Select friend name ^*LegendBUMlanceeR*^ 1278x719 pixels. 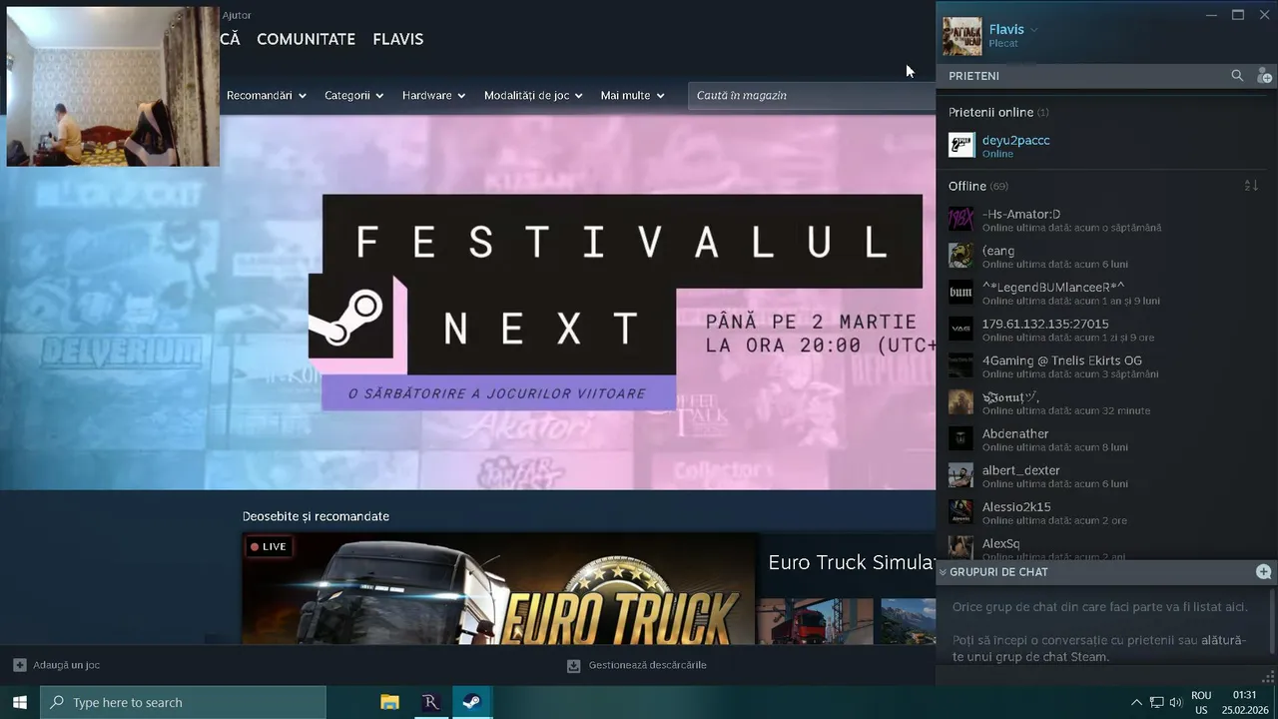[1053, 288]
